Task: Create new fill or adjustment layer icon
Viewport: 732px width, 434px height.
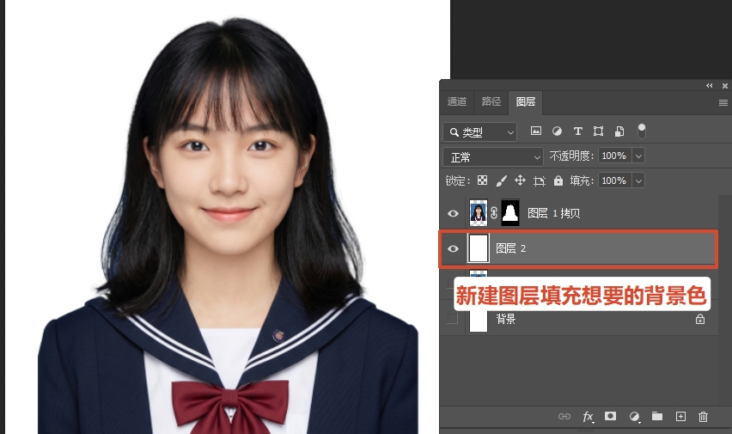Action: pyautogui.click(x=634, y=416)
